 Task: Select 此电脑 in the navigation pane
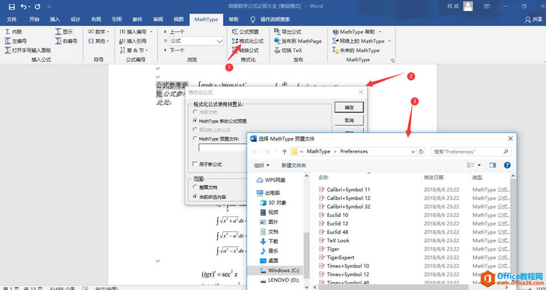[268, 193]
